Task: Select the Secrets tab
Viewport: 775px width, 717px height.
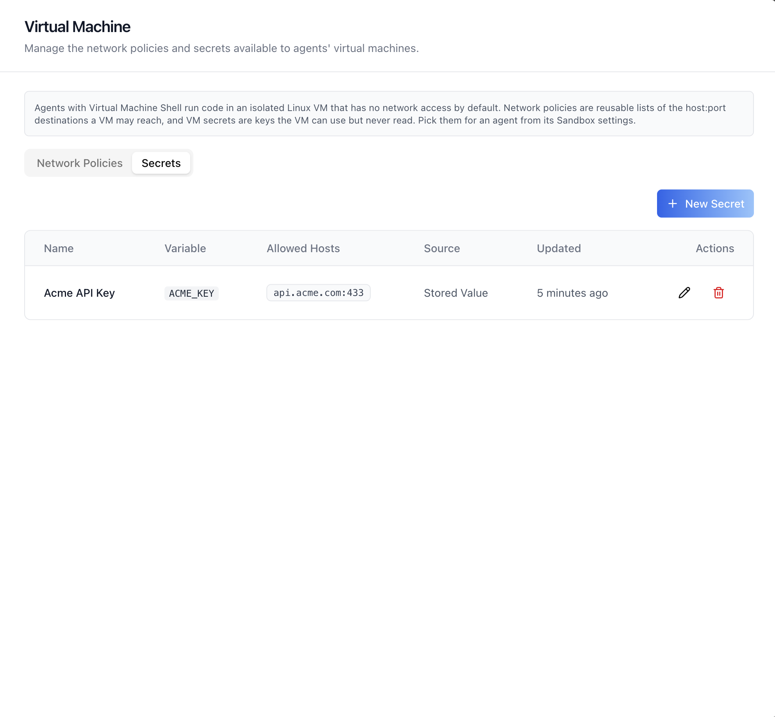Action: [161, 163]
